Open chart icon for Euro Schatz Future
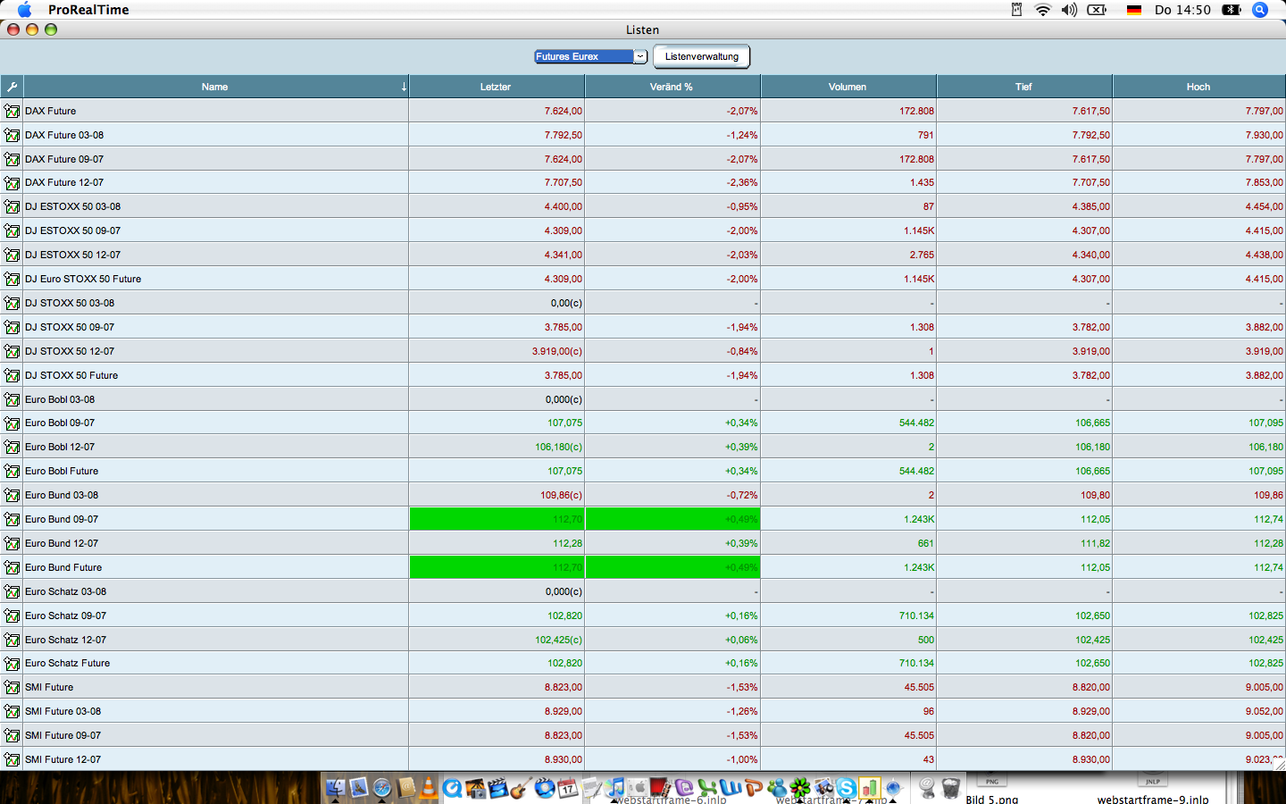Screen dimensions: 1286x804 pos(12,664)
